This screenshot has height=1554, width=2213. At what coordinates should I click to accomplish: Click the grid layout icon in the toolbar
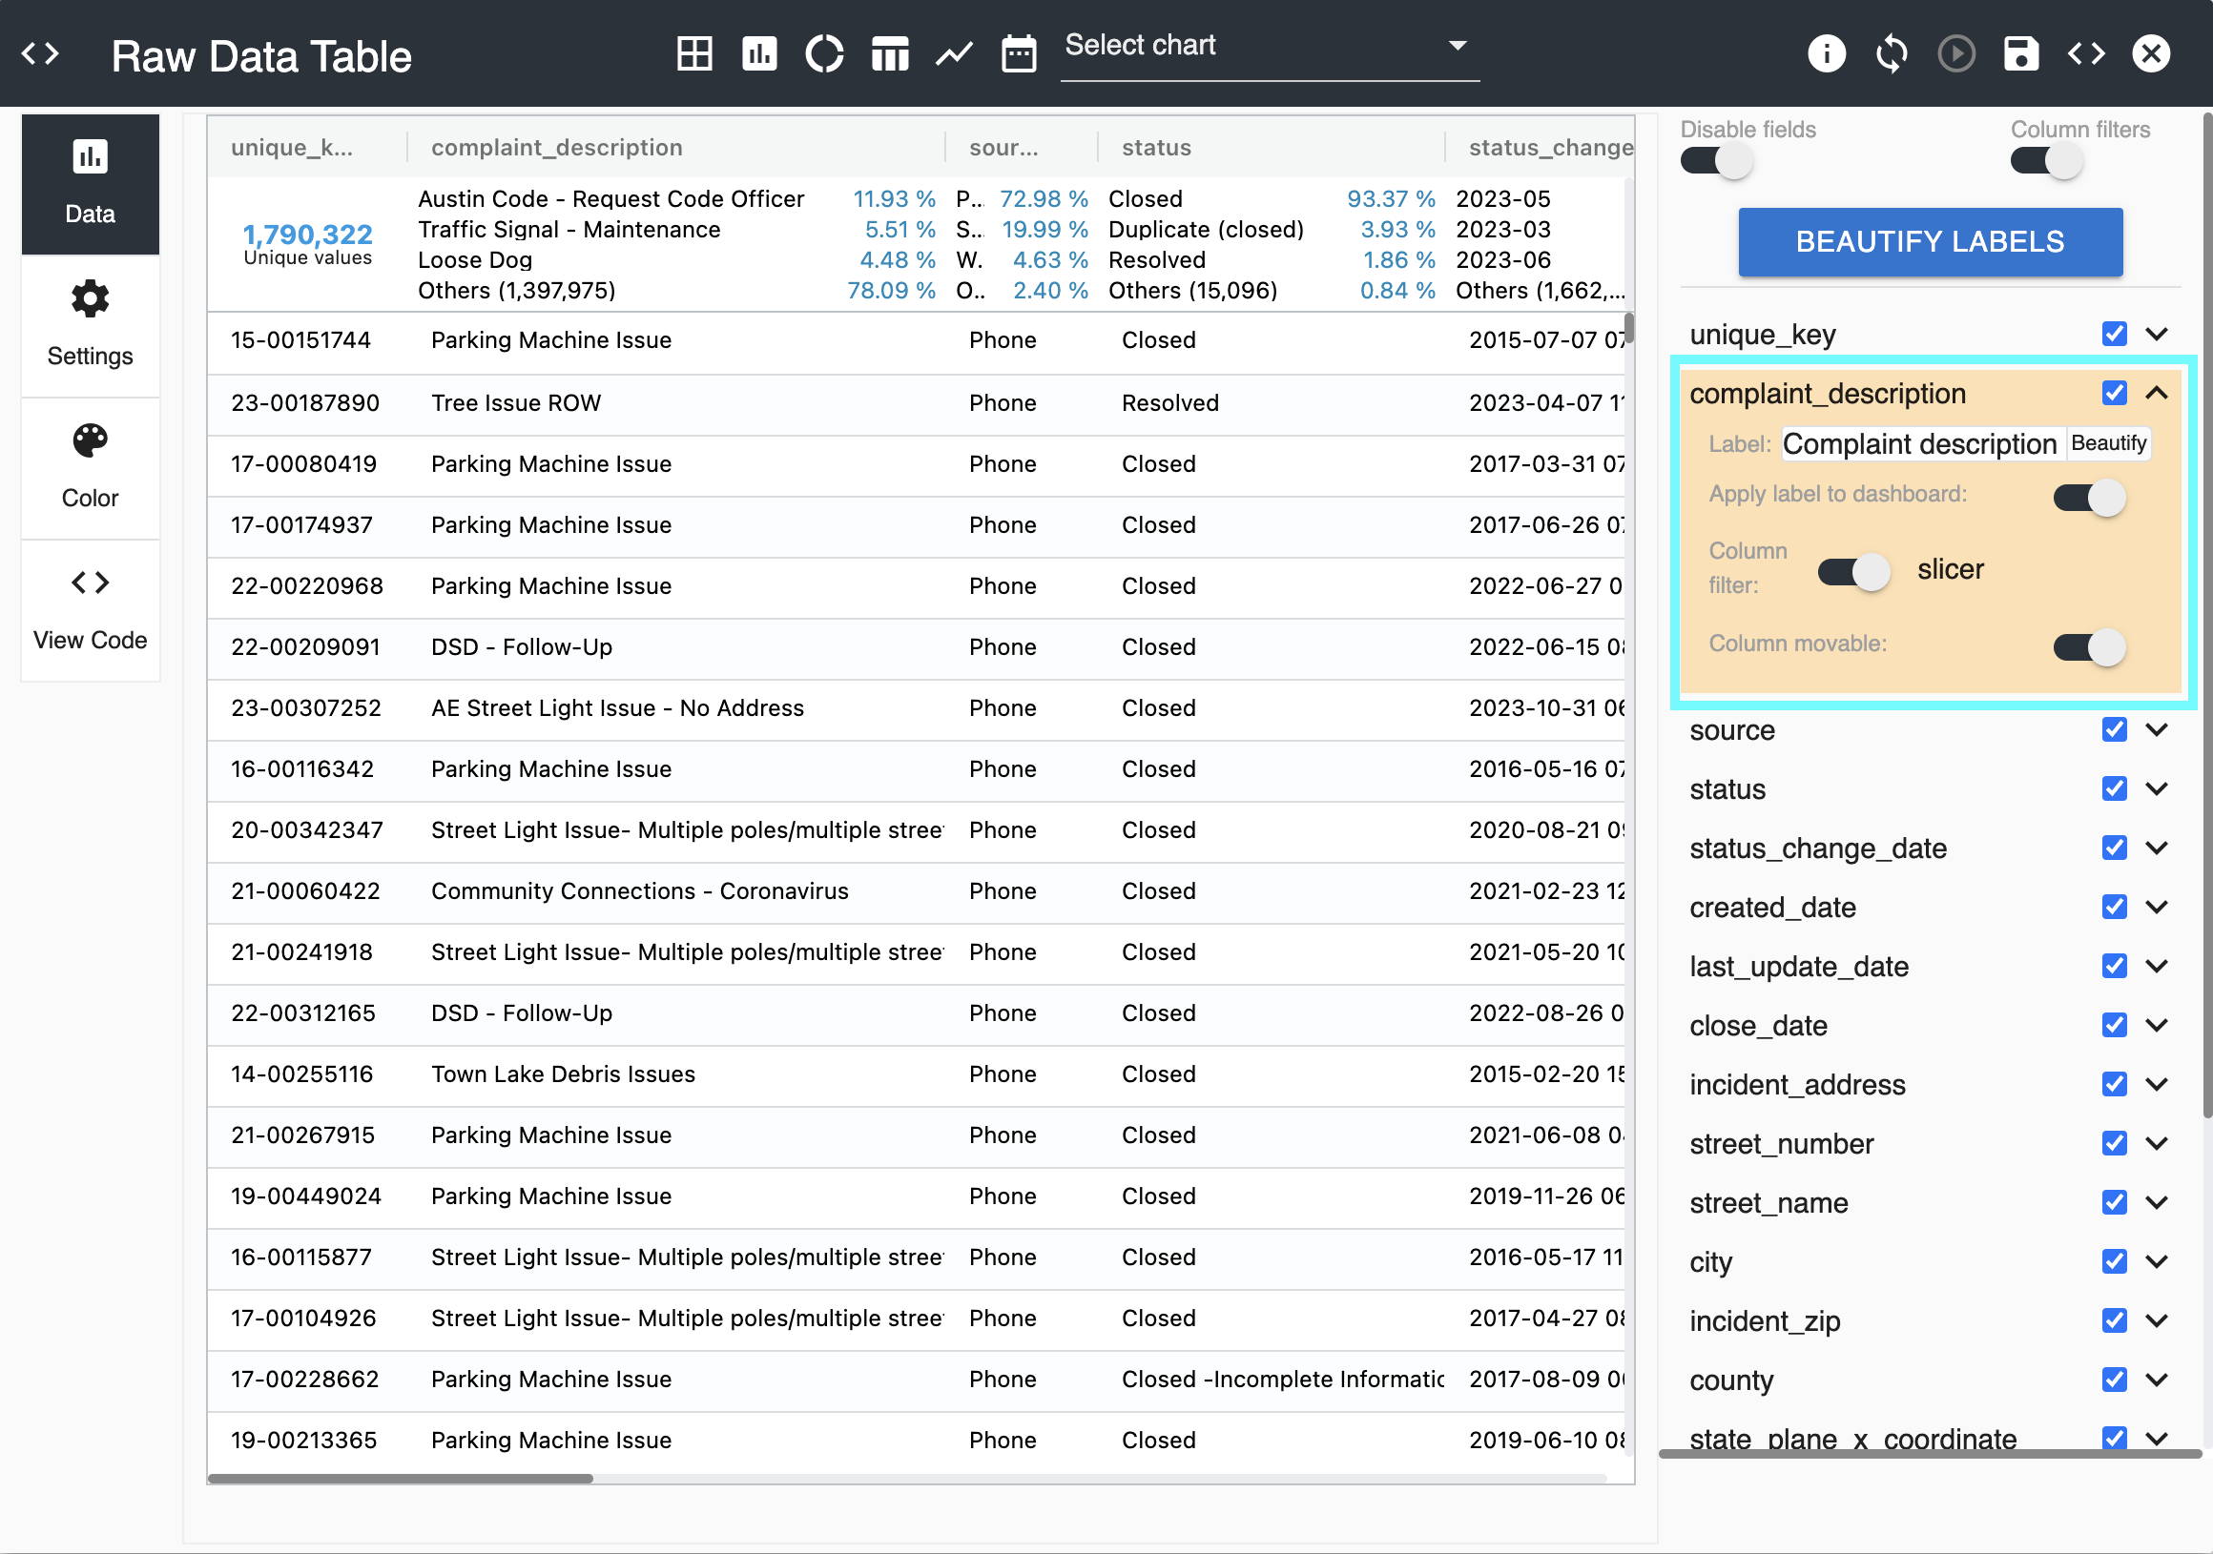[694, 53]
